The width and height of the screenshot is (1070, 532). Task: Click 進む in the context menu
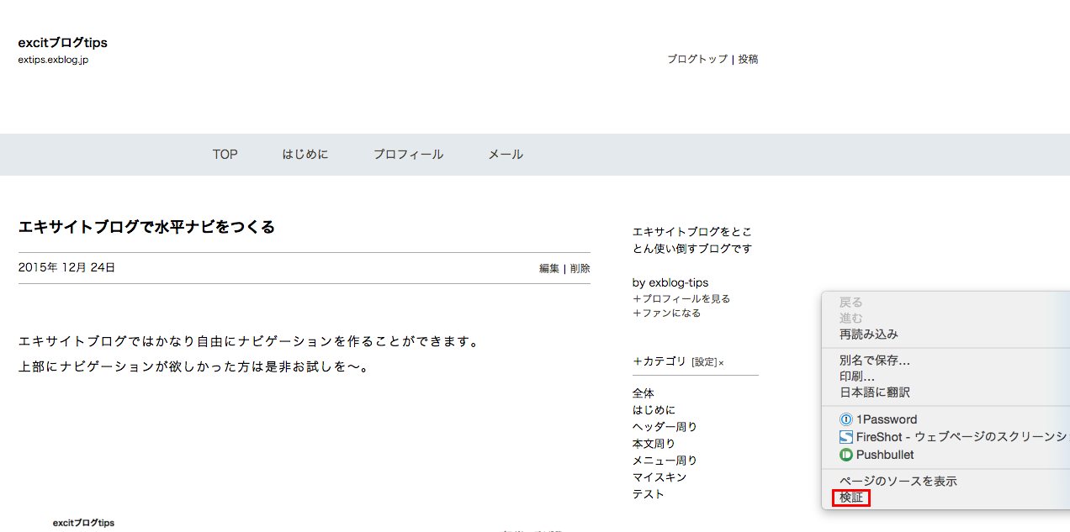851,319
